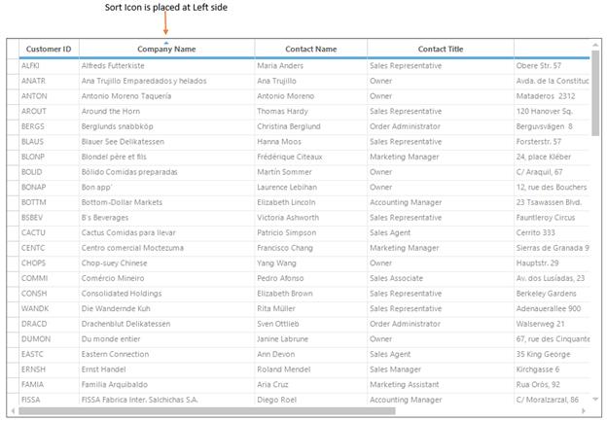This screenshot has width=607, height=421.
Task: Select the Maria Anders contact cell
Action: (311, 66)
